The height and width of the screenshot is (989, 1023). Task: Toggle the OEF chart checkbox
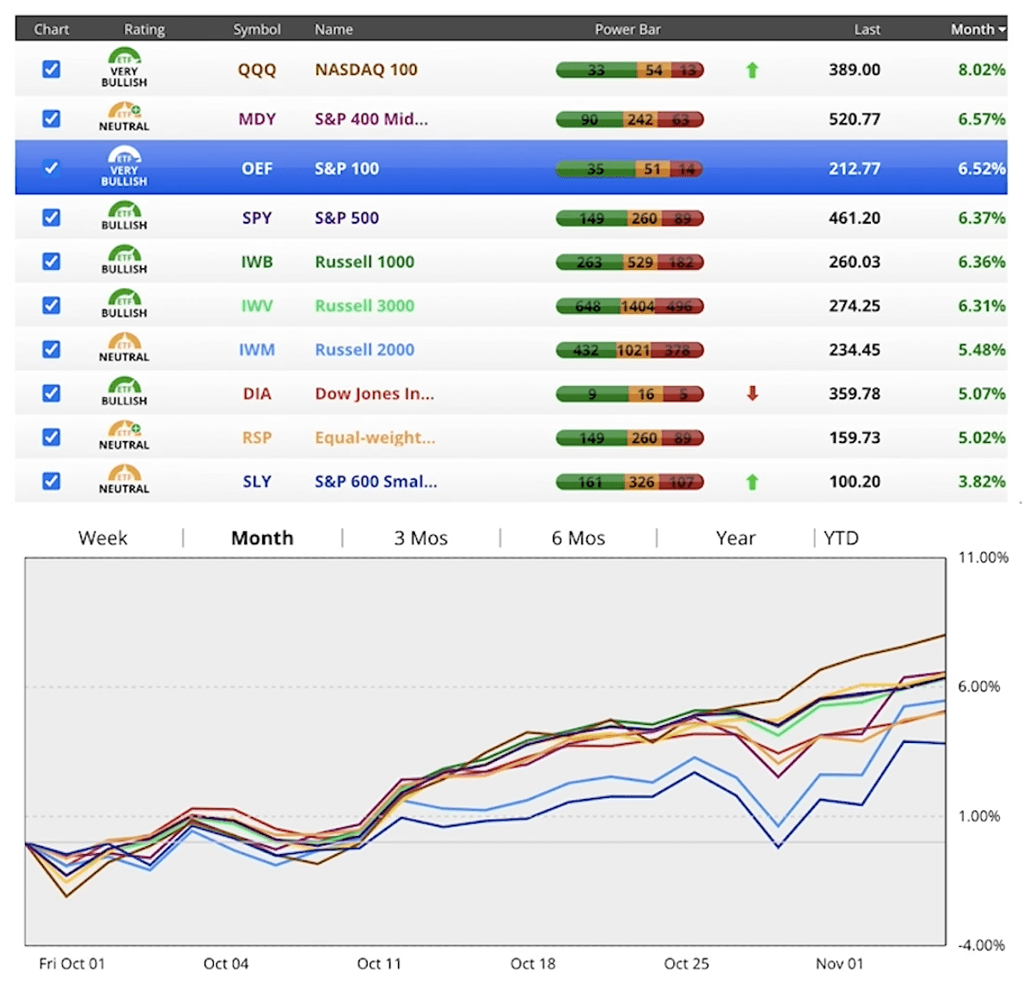(52, 168)
